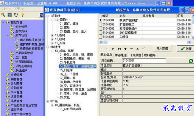Click the moon icon beside 安全管理

coord(12,27)
